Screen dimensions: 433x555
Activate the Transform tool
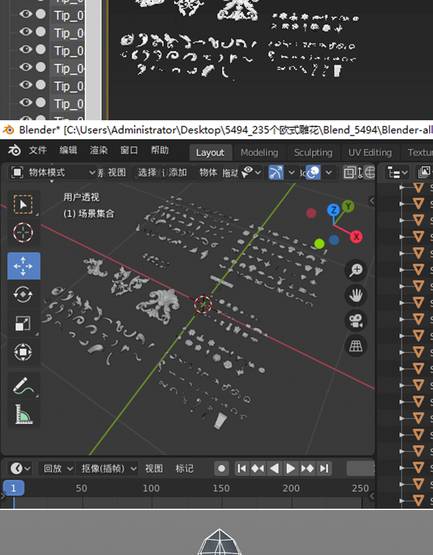[x=23, y=352]
